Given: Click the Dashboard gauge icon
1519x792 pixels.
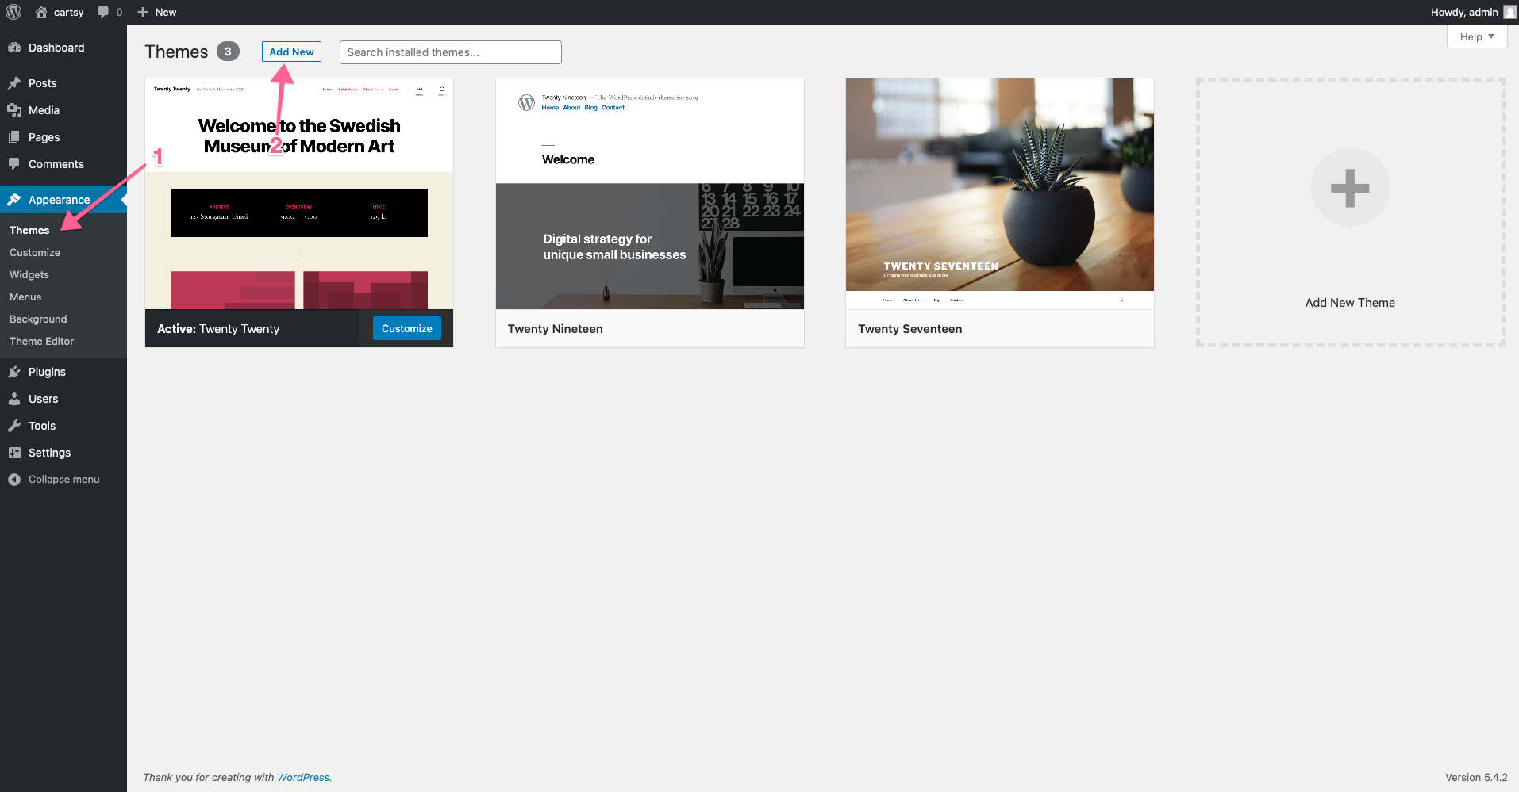Looking at the screenshot, I should click(x=14, y=48).
